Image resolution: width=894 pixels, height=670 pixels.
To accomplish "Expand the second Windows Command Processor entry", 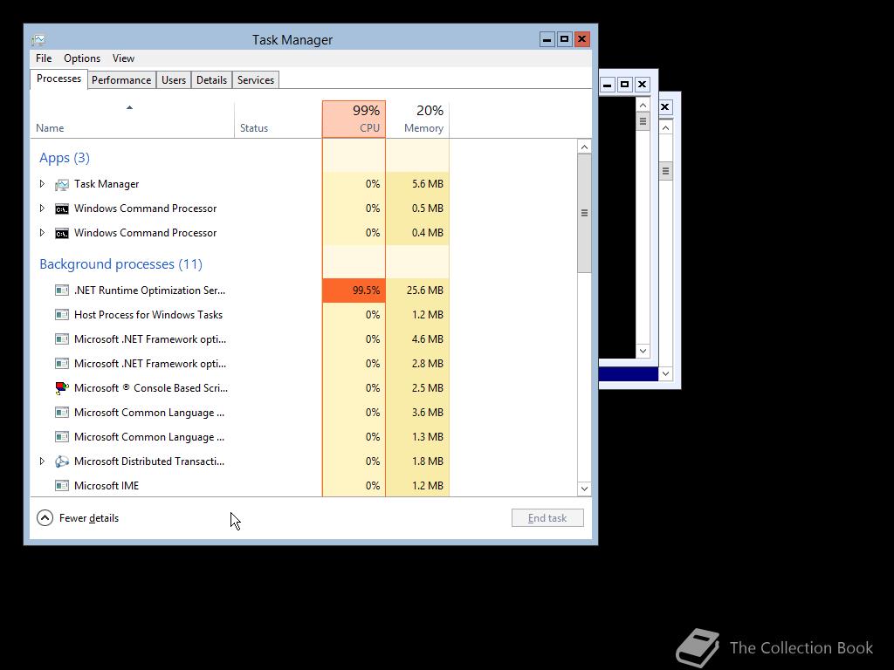I will [42, 233].
